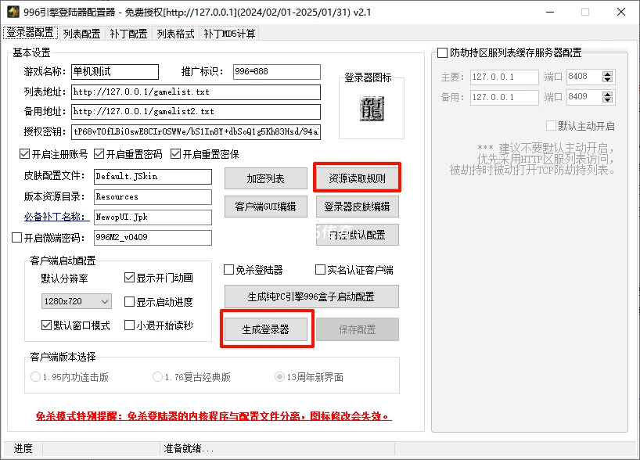Open the 默认分辨率 1280x720 dropdown
640x460 pixels.
[x=77, y=301]
